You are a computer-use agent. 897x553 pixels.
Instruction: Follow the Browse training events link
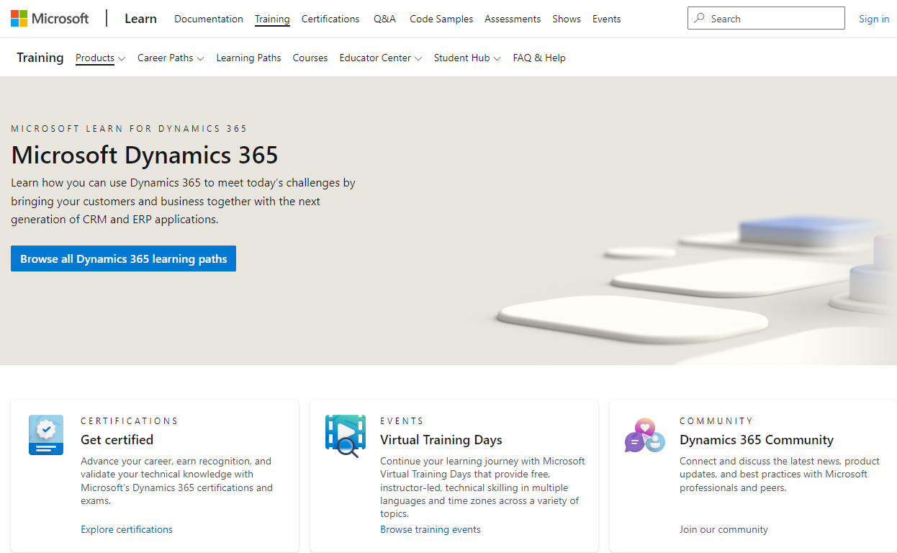coord(431,530)
